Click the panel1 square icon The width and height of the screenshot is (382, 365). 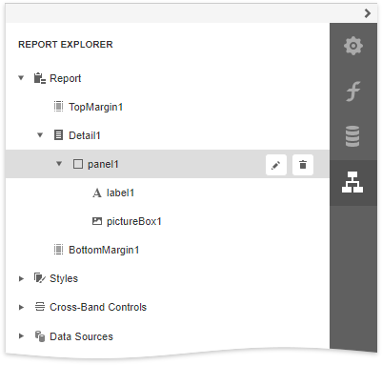click(x=78, y=164)
